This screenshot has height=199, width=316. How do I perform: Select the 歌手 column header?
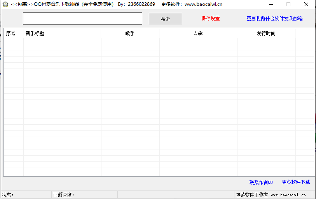coord(130,34)
